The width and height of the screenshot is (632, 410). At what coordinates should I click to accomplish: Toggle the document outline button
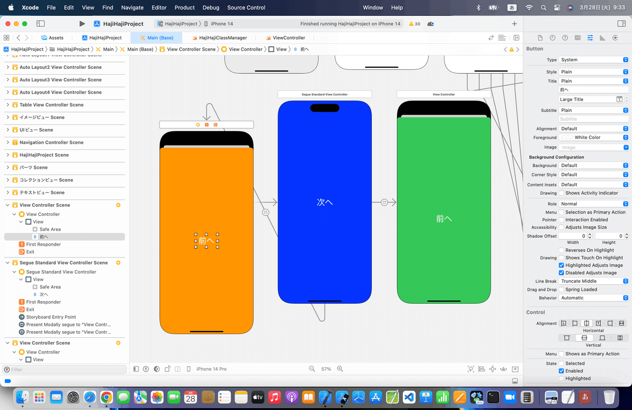[136, 369]
